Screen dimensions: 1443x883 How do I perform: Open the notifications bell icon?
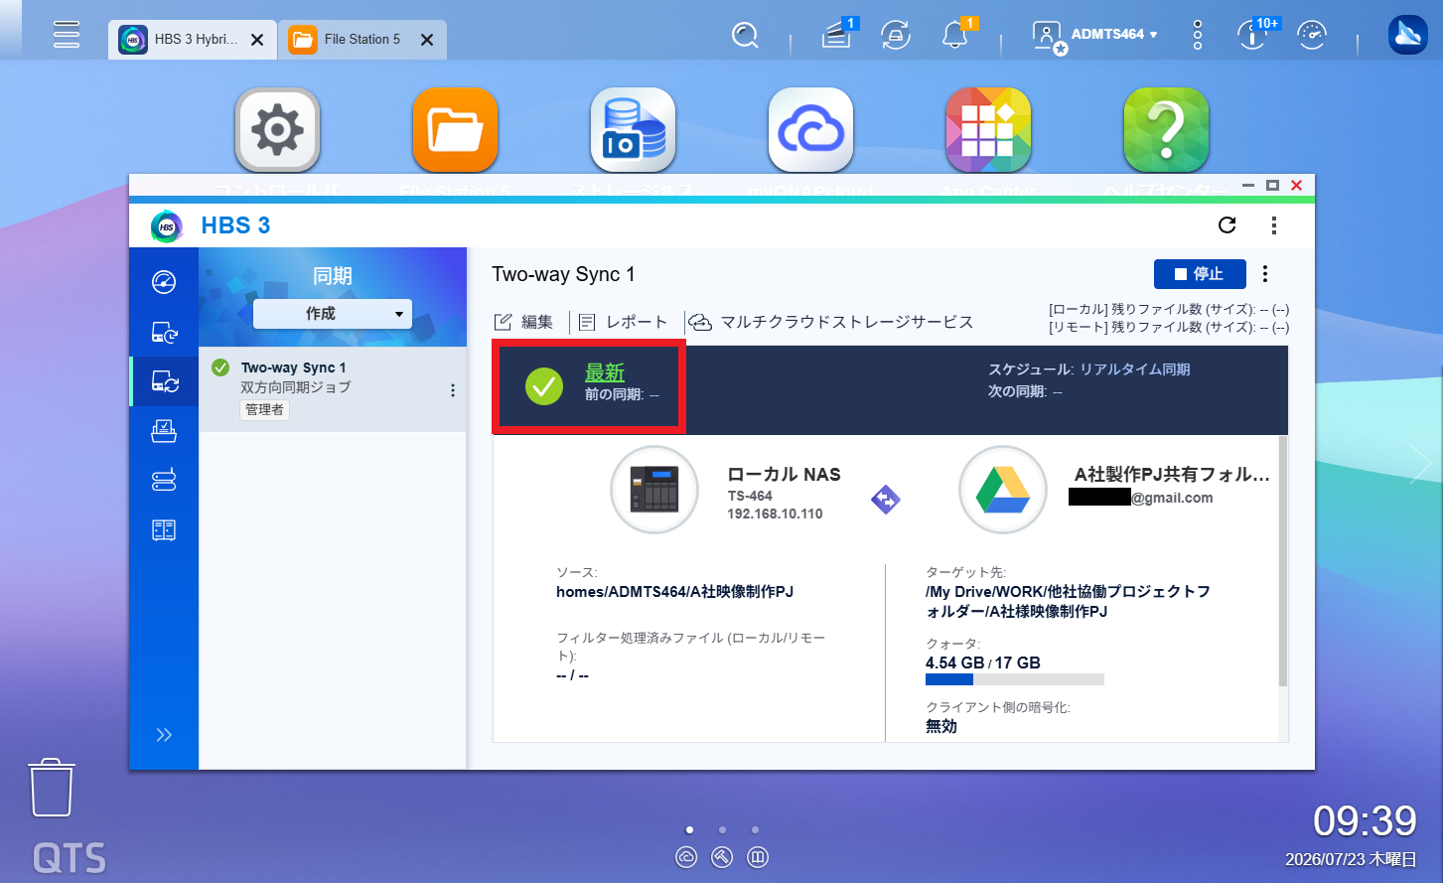[x=955, y=36]
